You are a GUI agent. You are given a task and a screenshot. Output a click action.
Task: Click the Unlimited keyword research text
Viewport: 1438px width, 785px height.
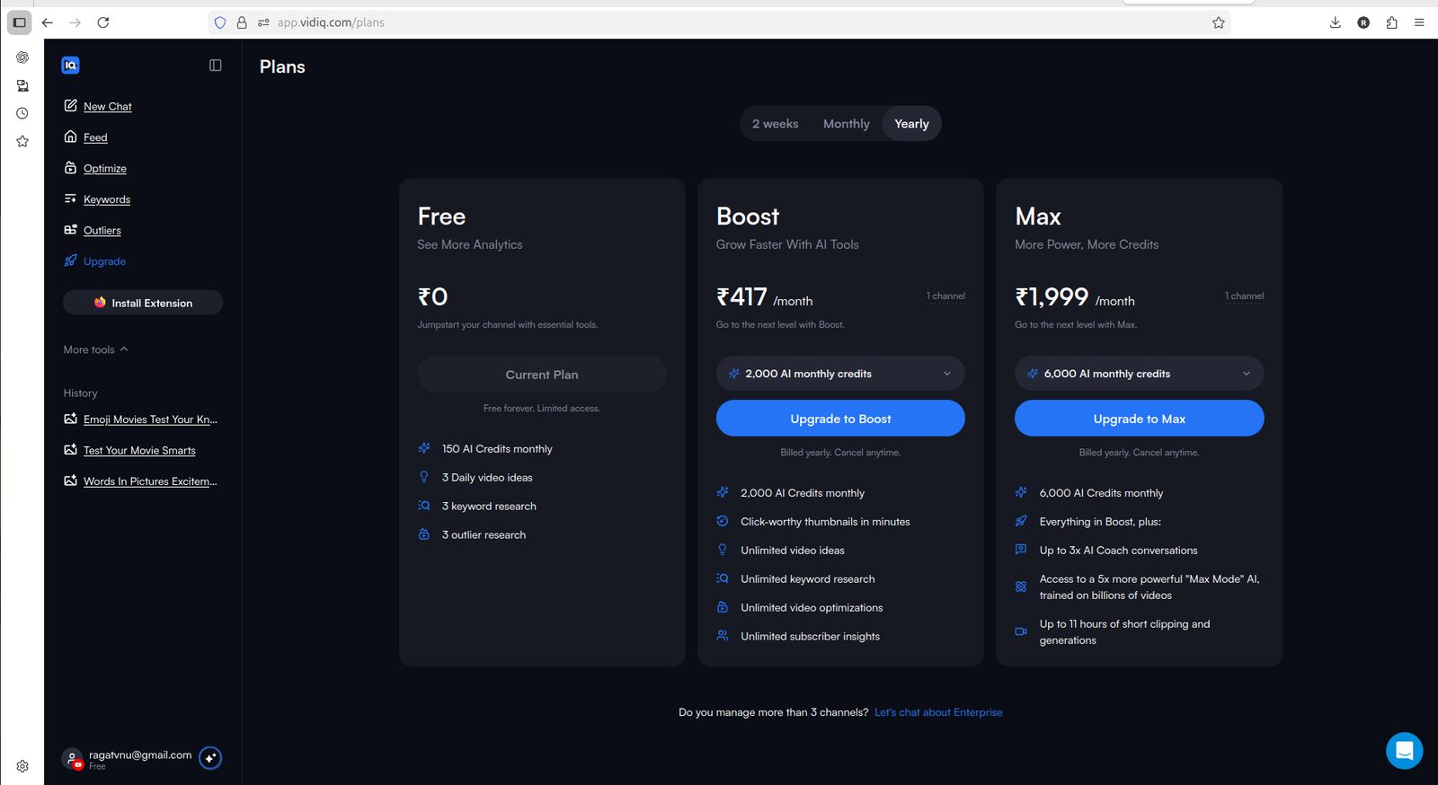pyautogui.click(x=807, y=579)
